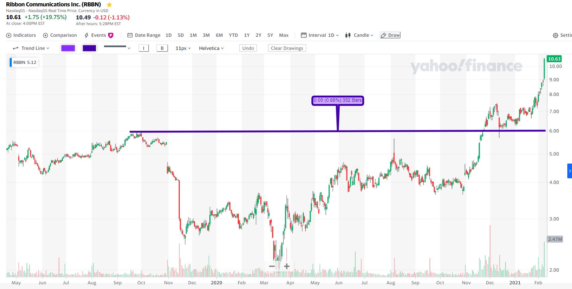Toggle the Draw mode button
Image resolution: width=572 pixels, height=289 pixels.
pos(390,35)
